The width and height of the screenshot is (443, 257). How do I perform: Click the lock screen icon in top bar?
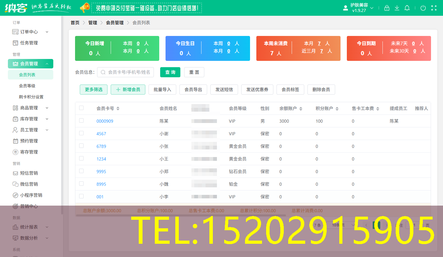point(387,8)
